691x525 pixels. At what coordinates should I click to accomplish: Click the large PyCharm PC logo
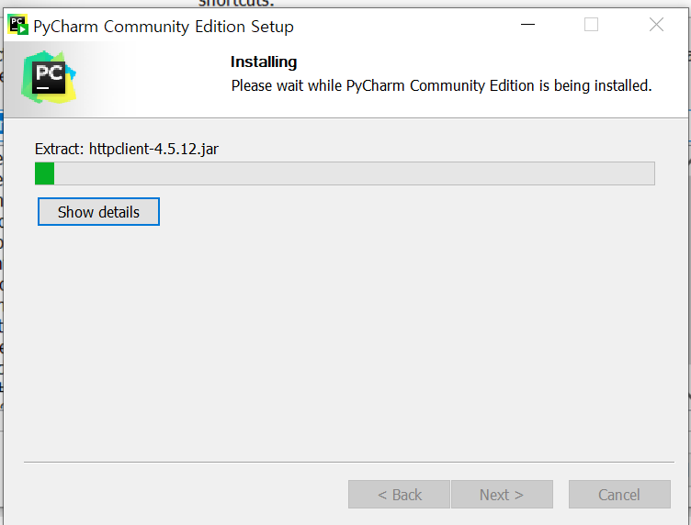49,77
